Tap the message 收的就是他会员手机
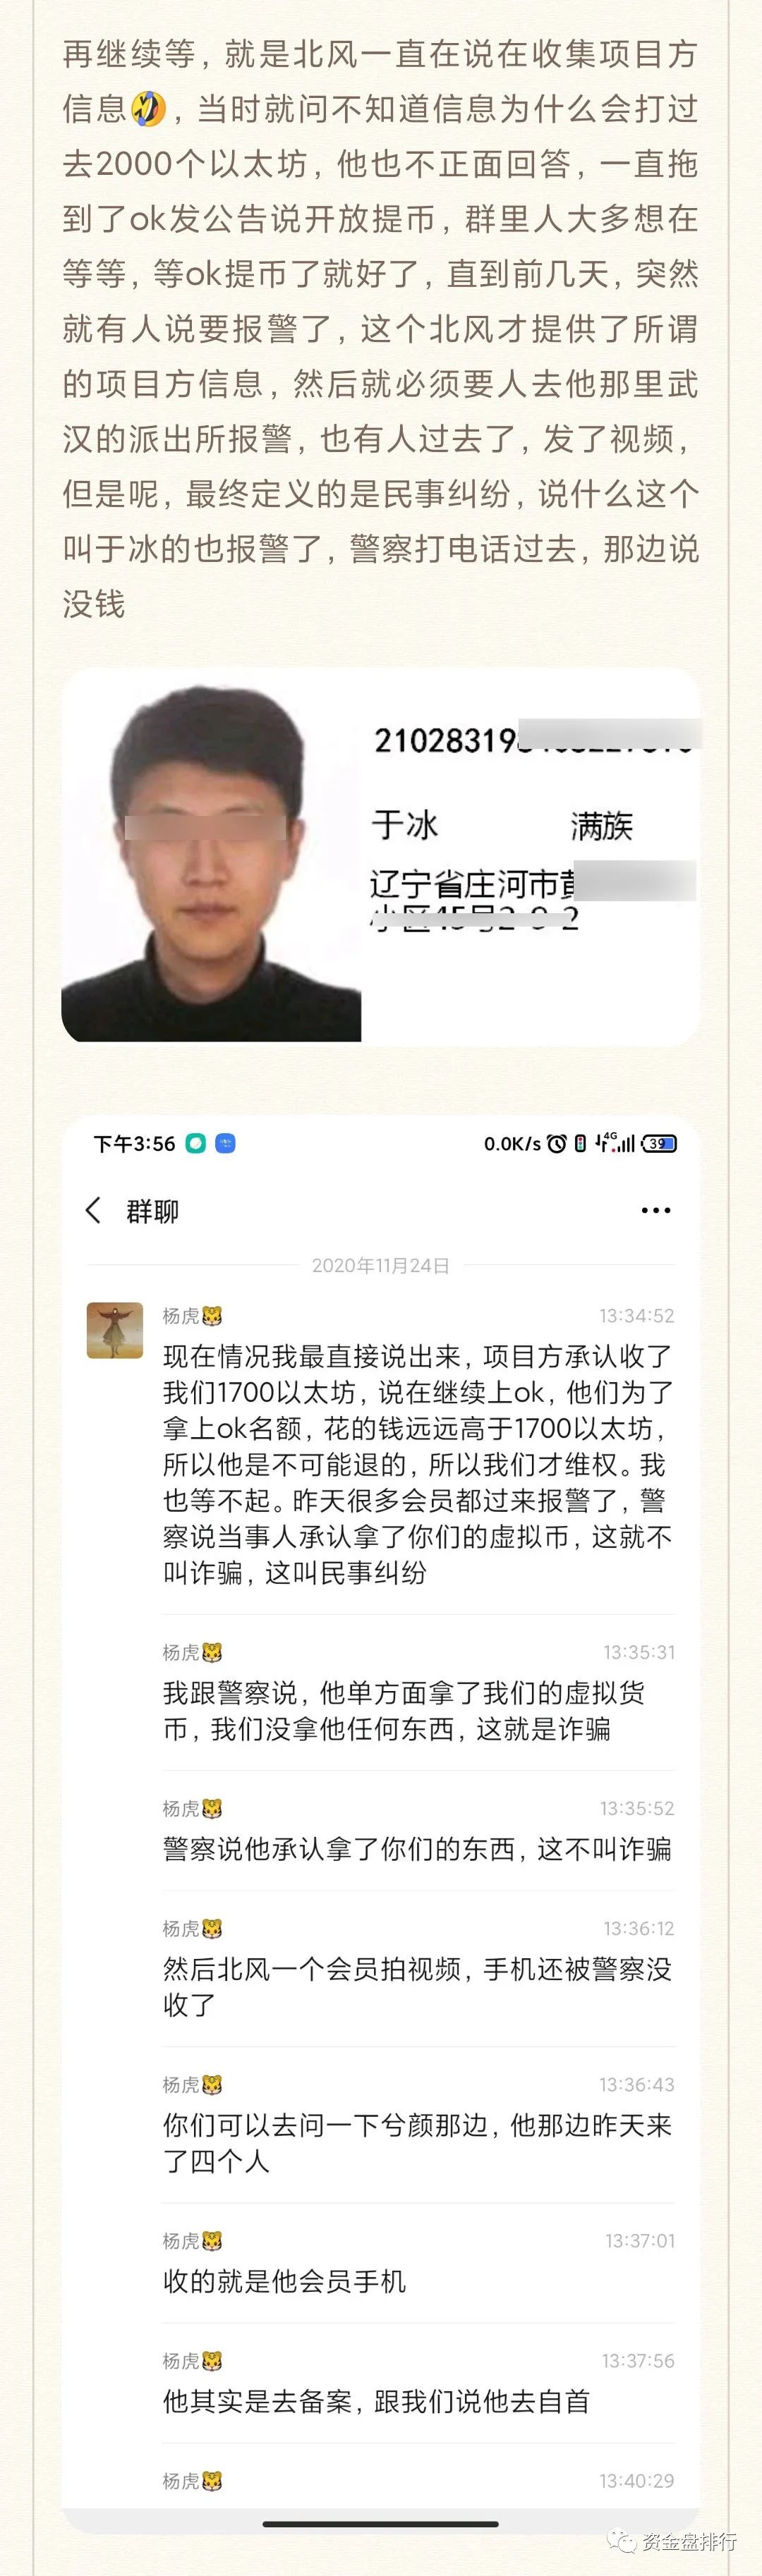 point(285,2280)
